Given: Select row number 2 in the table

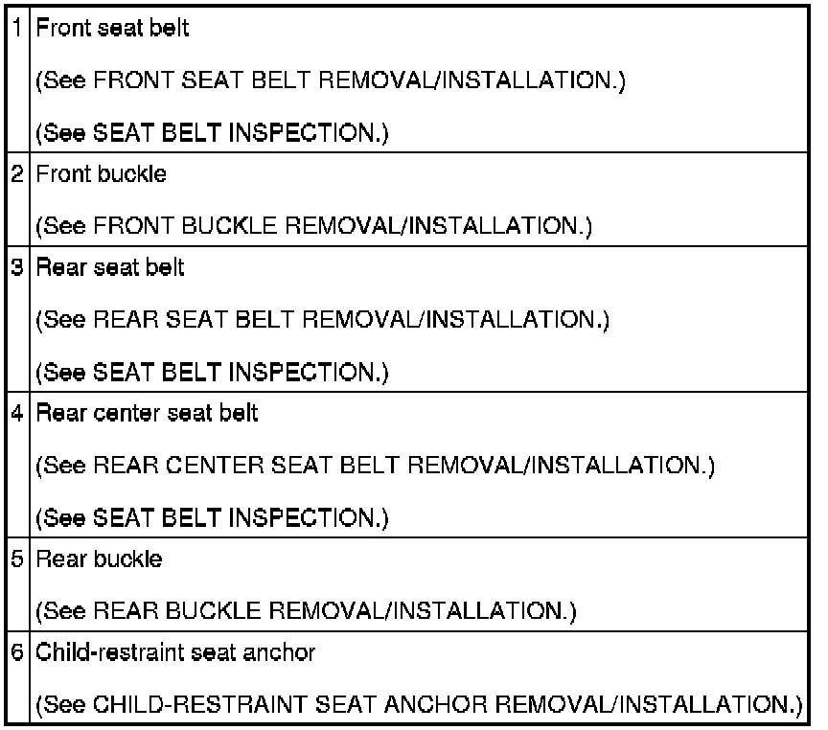Looking at the screenshot, I should [x=20, y=175].
